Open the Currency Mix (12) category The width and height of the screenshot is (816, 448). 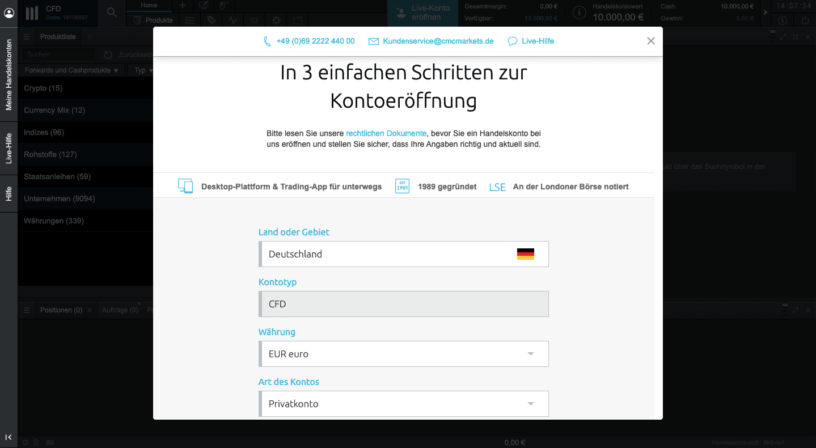[86, 110]
